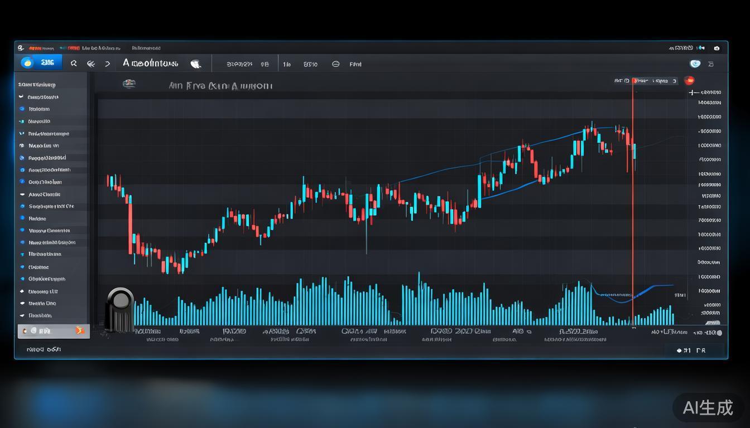Click the highlighted button at the sidebar bottom
The width and height of the screenshot is (750, 428).
53,331
